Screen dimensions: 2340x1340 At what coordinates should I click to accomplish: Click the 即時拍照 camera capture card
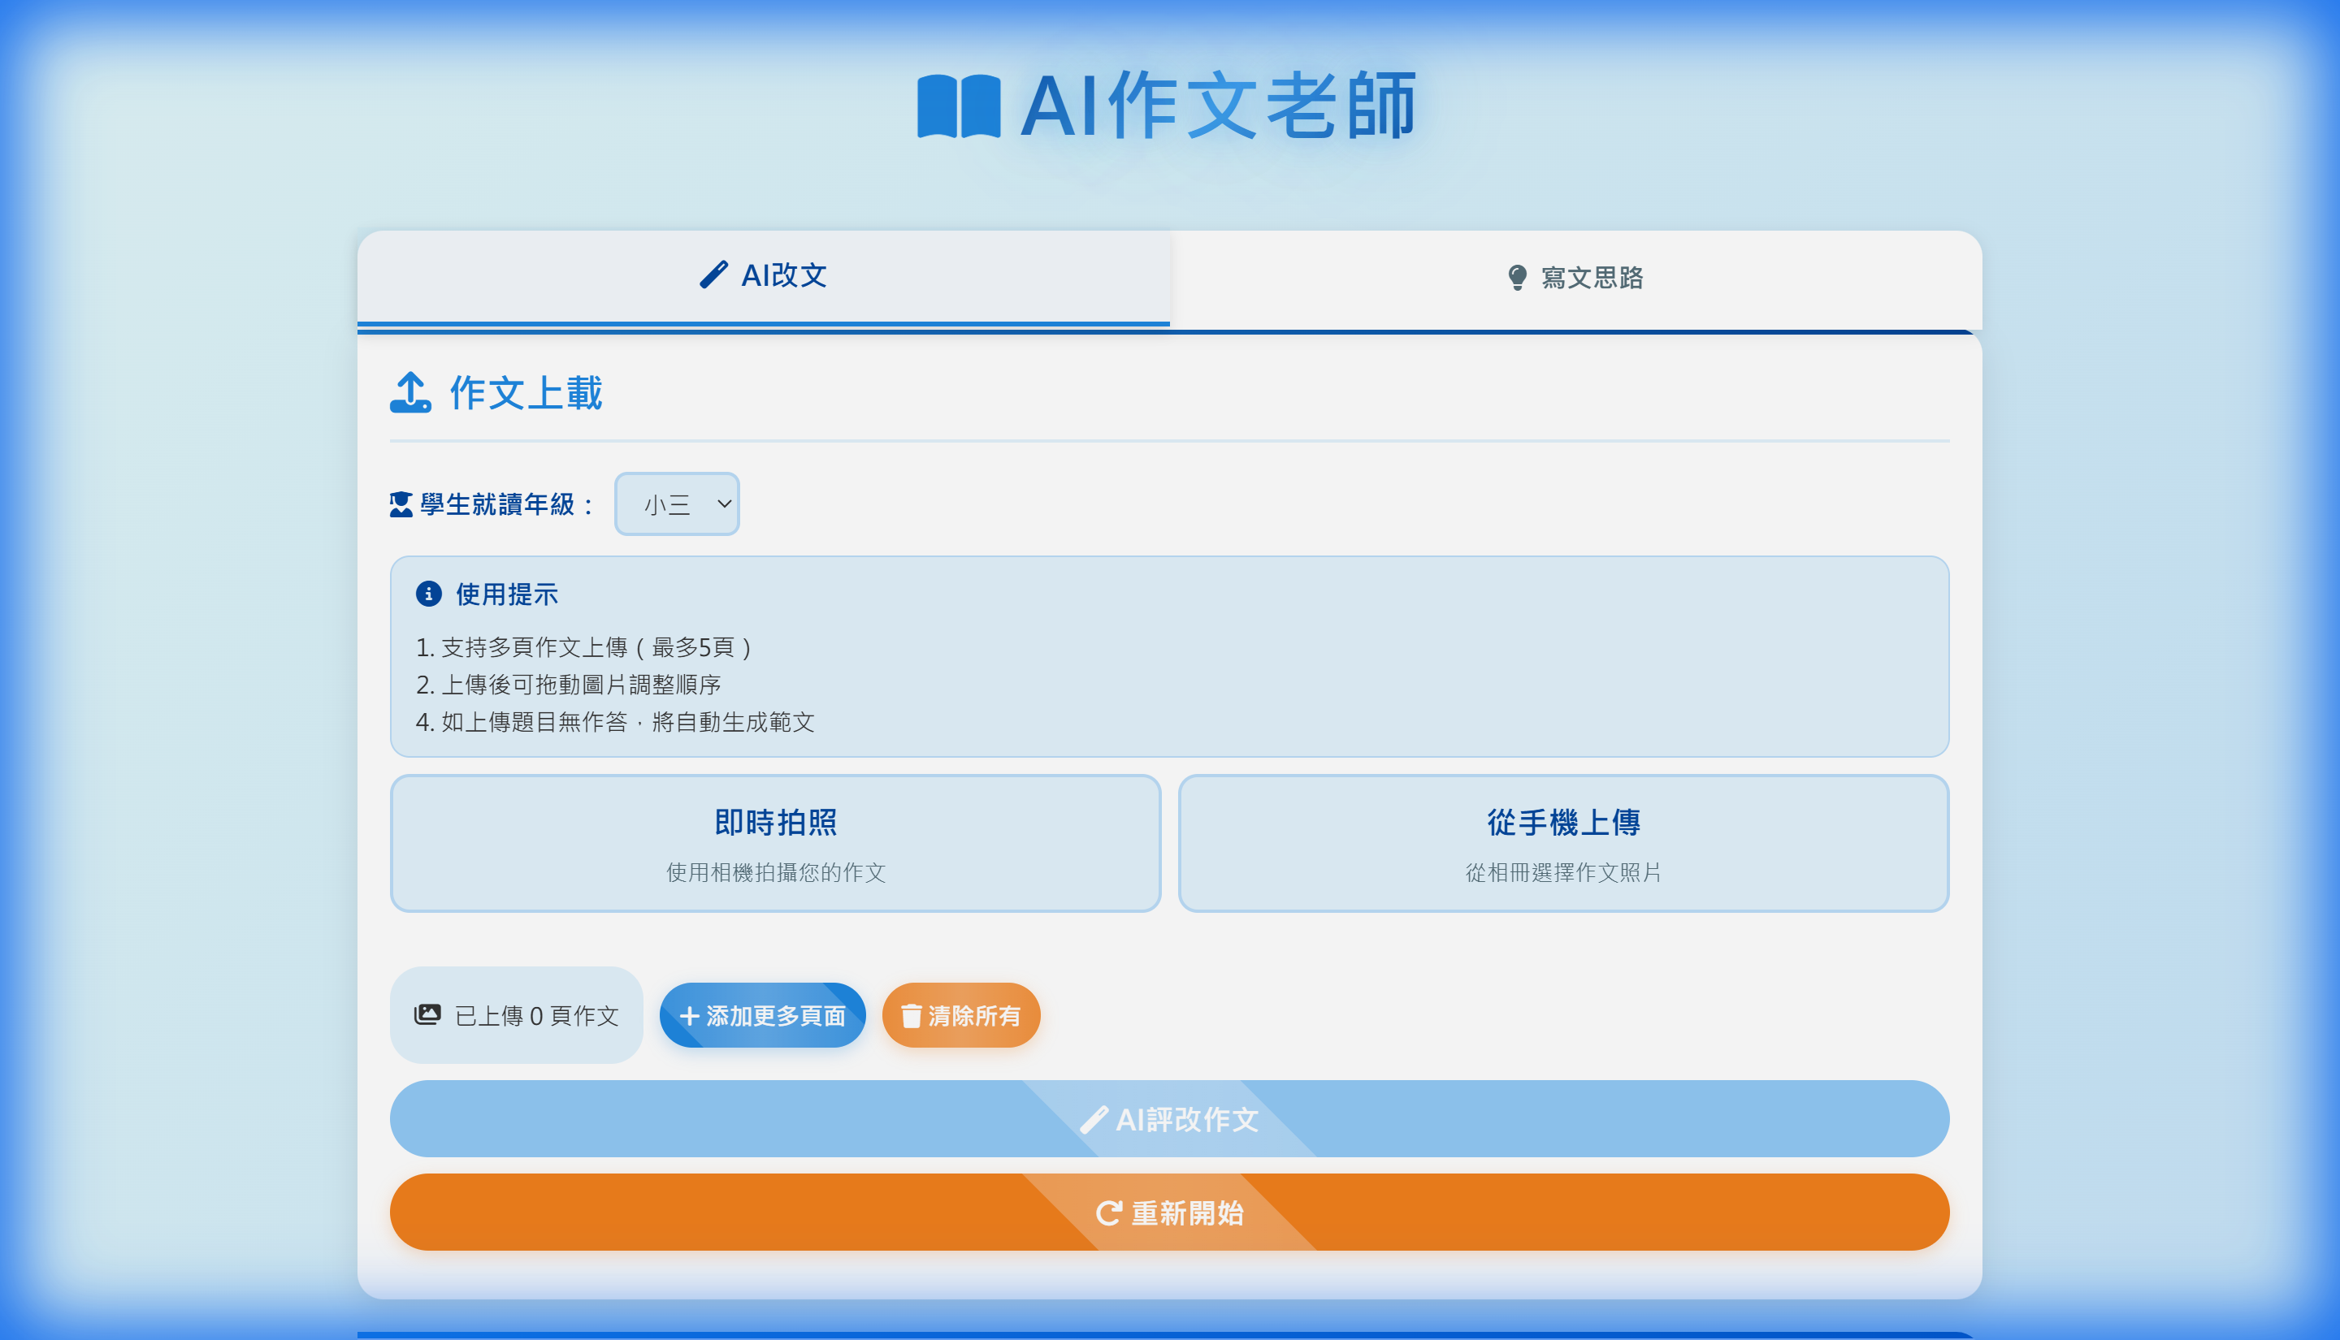click(x=775, y=843)
